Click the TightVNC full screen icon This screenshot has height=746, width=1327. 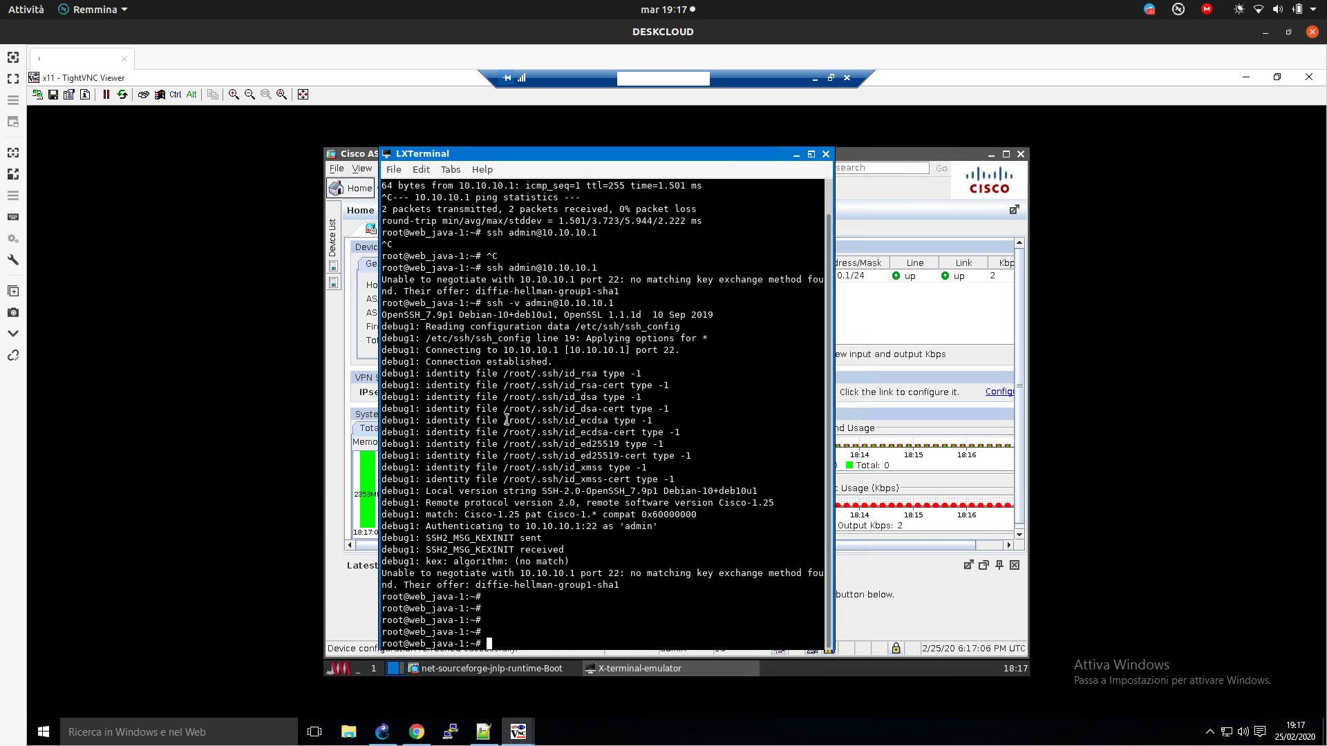[x=303, y=95]
